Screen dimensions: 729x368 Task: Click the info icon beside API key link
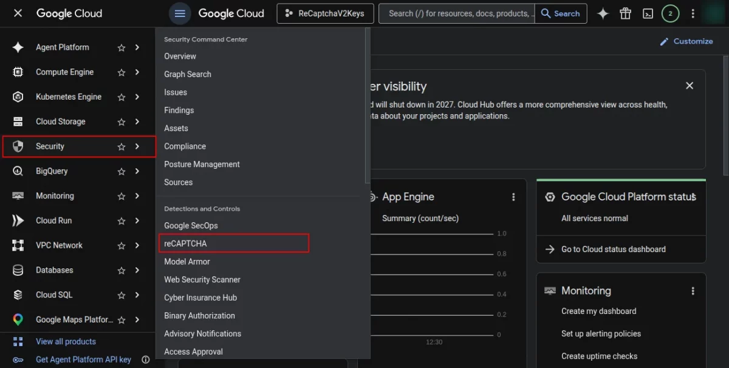click(146, 359)
